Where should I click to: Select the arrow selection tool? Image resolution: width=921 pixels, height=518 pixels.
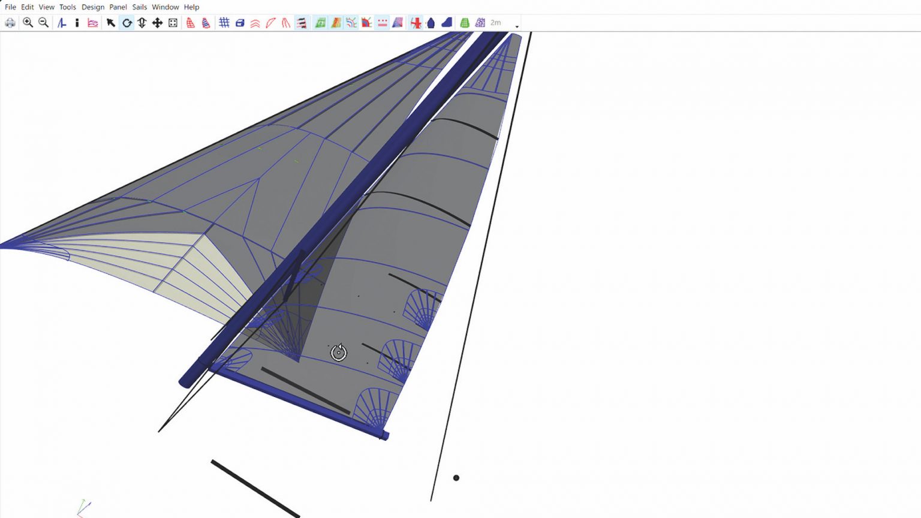coord(110,22)
